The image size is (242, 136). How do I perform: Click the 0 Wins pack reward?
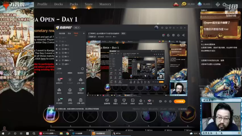point(51,115)
